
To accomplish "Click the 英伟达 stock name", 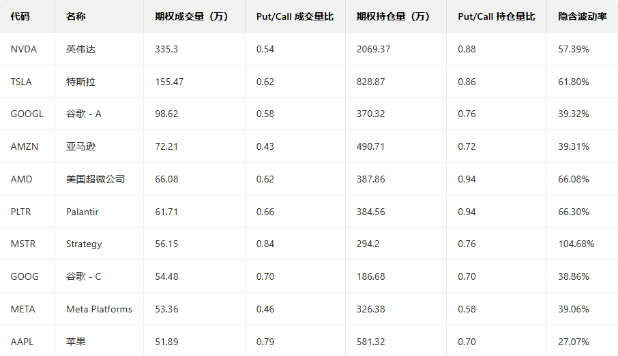I will point(81,49).
